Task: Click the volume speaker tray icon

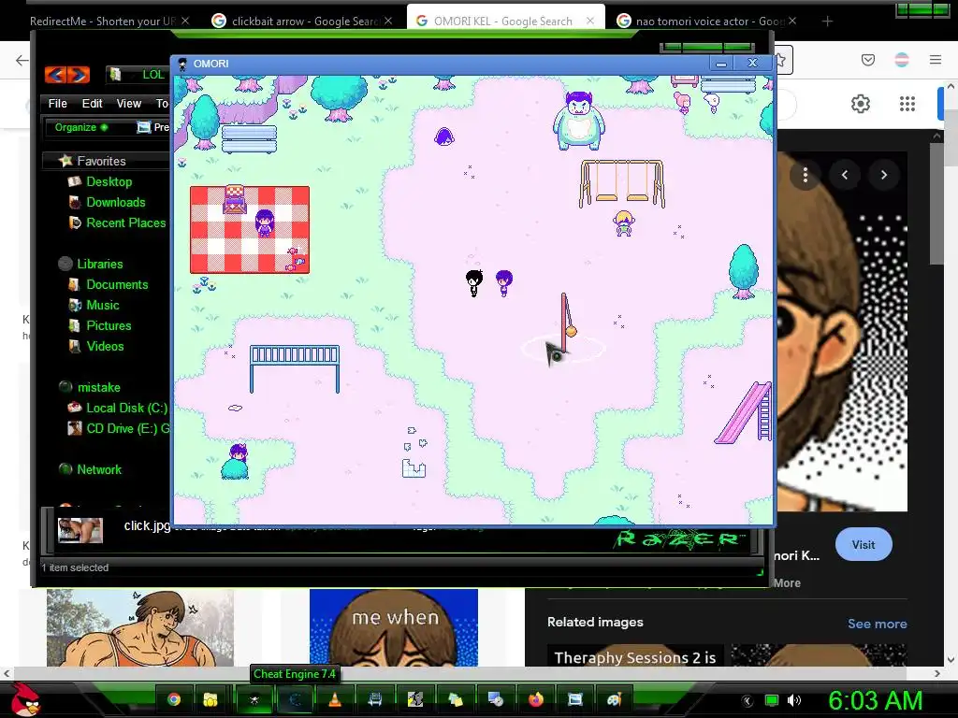Action: (x=793, y=700)
